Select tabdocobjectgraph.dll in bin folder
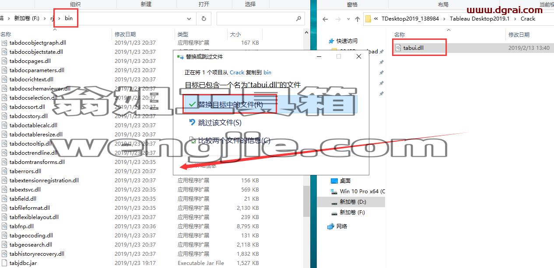 pos(38,43)
